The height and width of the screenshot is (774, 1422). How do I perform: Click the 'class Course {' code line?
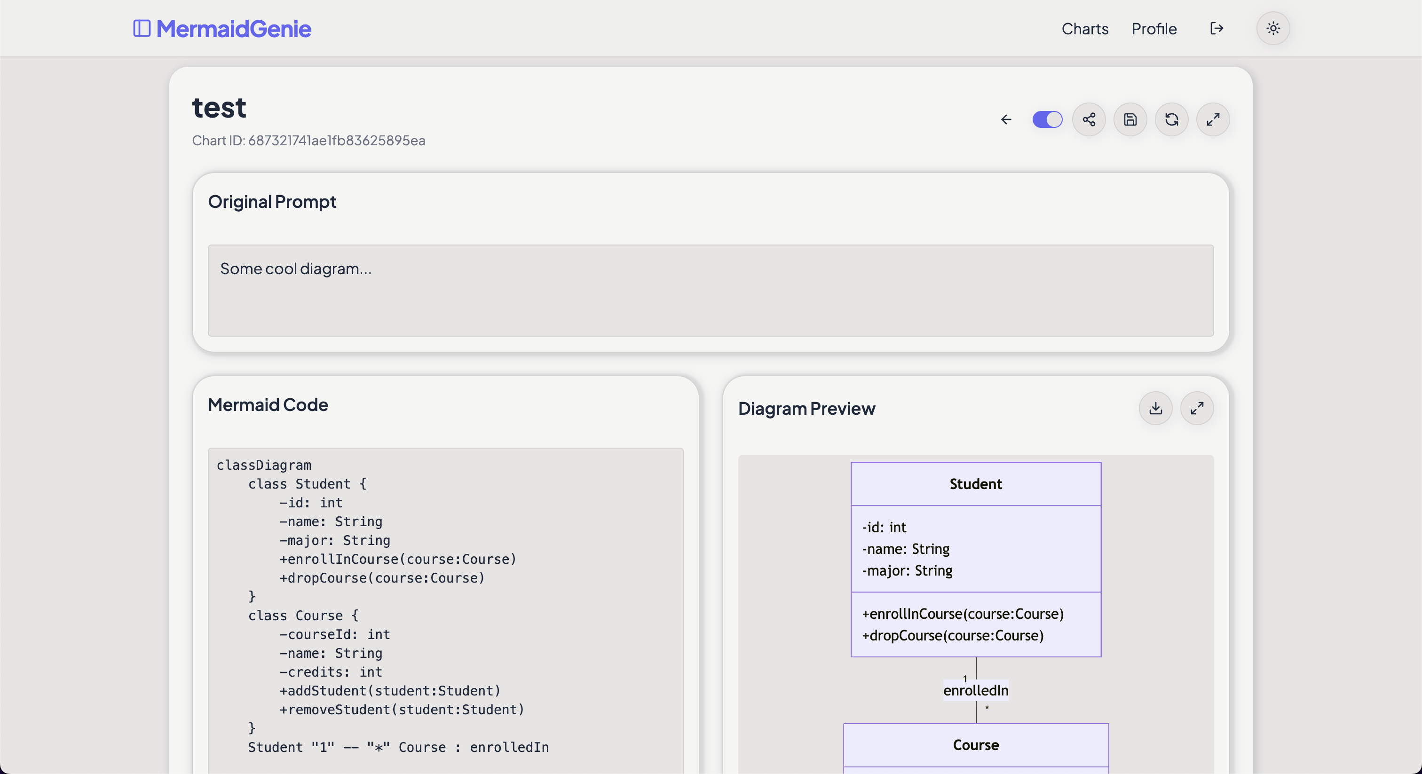(303, 615)
